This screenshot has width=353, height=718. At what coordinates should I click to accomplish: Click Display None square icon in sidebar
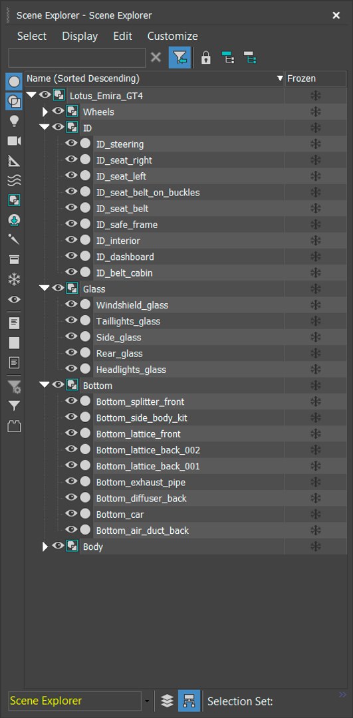coord(14,342)
